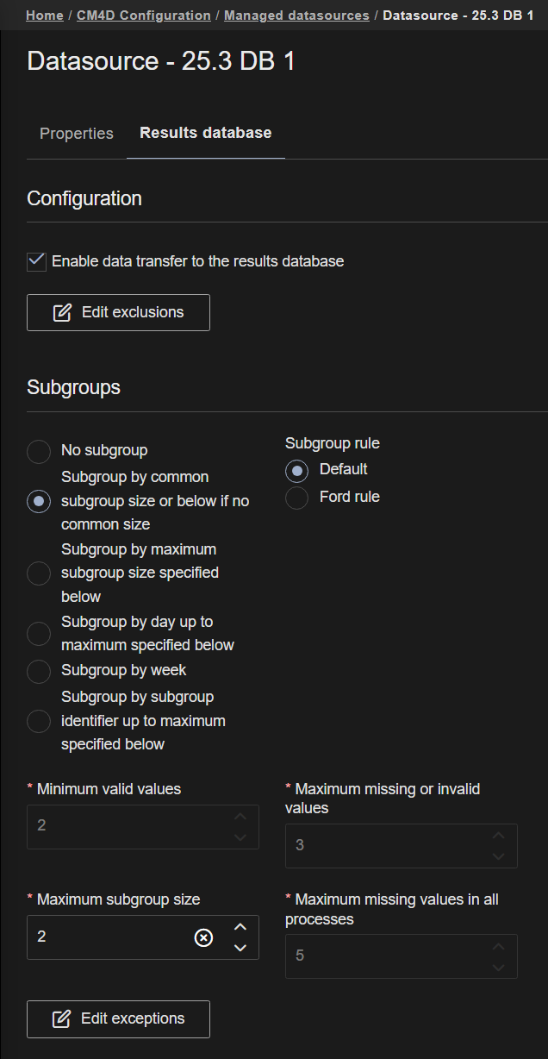The height and width of the screenshot is (1059, 548).
Task: Open the Results database tab
Action: coord(205,133)
